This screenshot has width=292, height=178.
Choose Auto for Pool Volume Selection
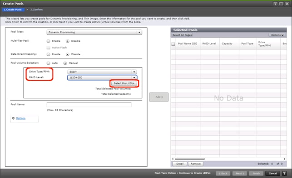[49, 63]
